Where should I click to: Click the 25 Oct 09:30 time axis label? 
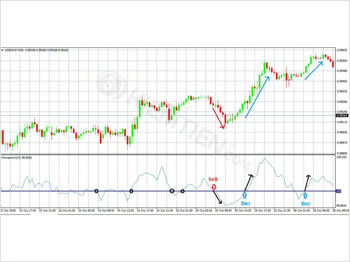tap(223, 210)
